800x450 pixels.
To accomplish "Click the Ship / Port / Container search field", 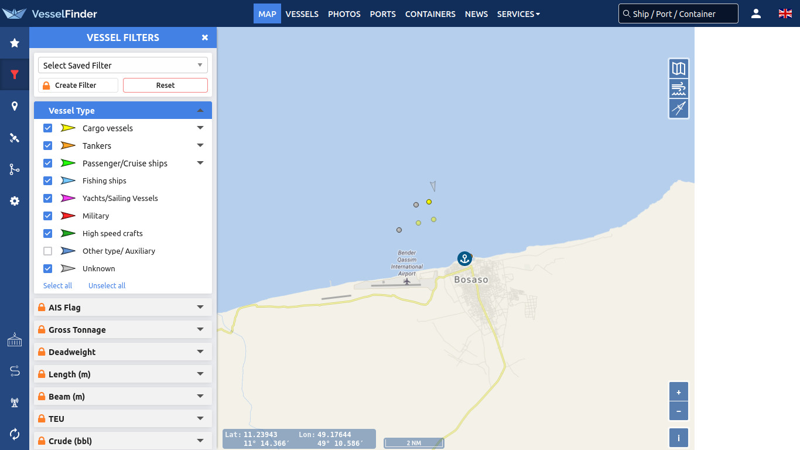I will (678, 13).
